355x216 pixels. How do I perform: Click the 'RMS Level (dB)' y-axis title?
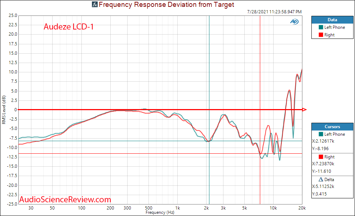4,110
